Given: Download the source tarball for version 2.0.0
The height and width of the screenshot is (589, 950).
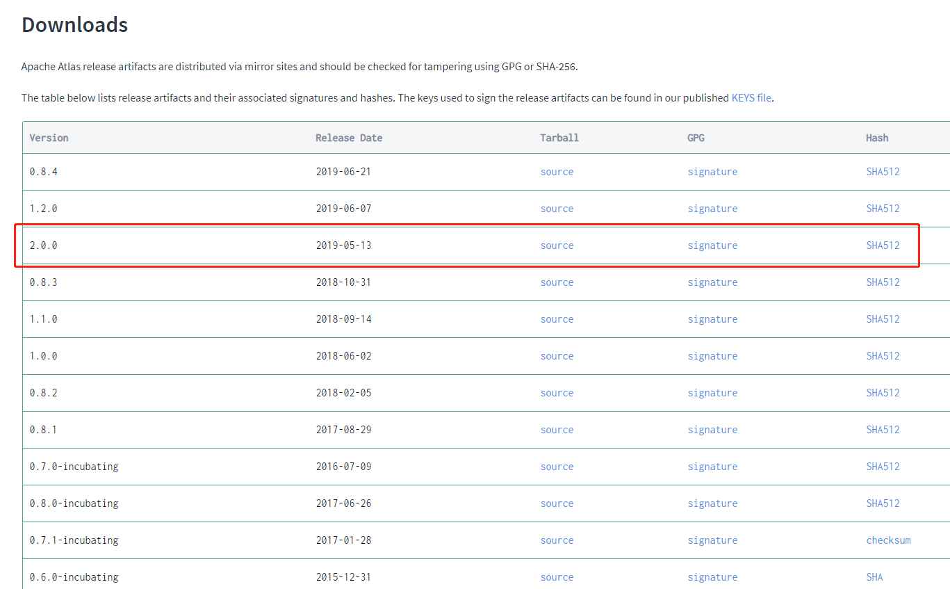Looking at the screenshot, I should click(557, 245).
